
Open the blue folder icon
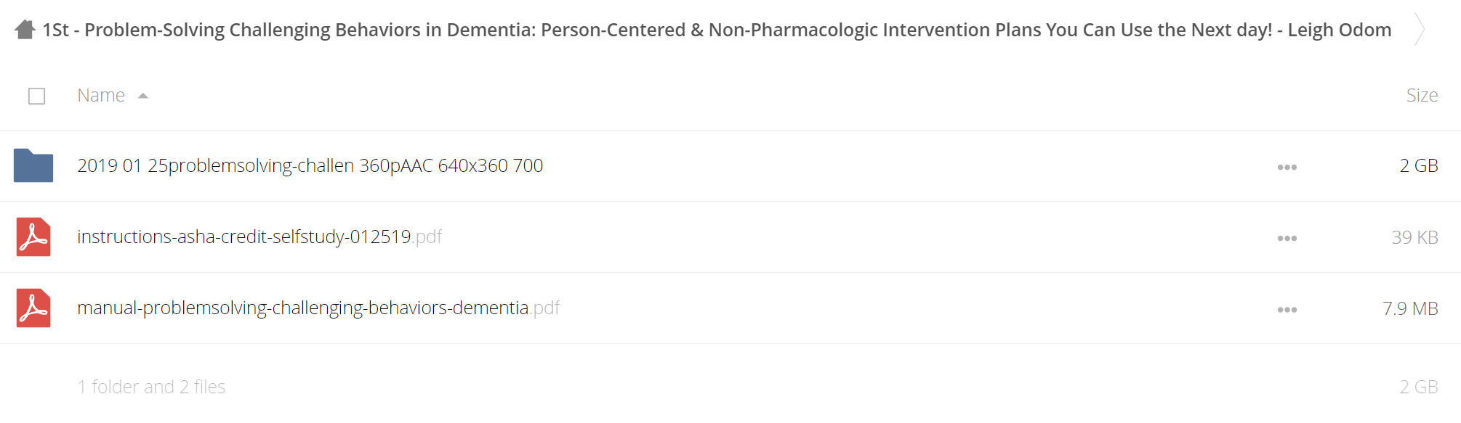point(33,165)
